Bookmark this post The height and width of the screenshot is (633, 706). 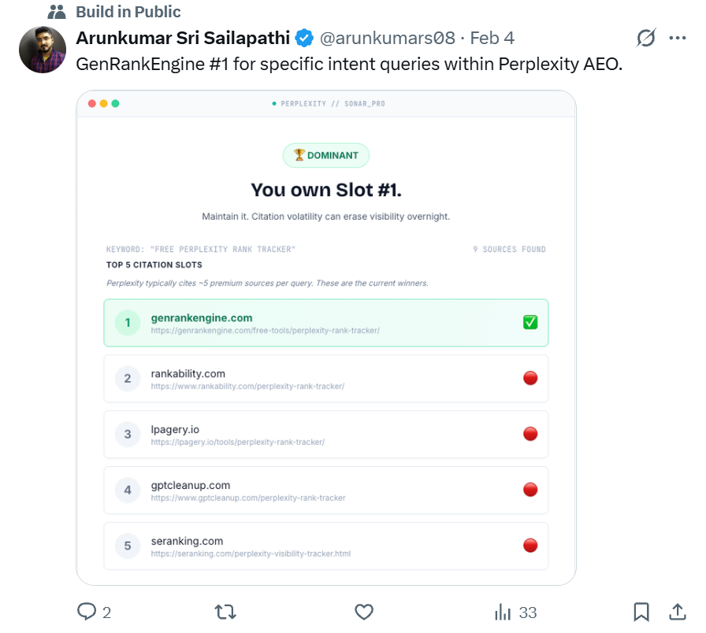(642, 612)
